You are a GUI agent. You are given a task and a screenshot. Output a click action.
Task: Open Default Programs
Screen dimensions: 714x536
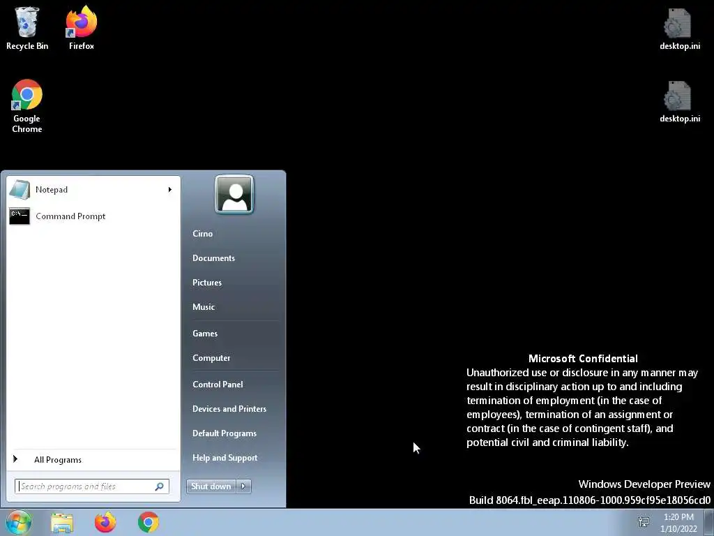click(225, 433)
